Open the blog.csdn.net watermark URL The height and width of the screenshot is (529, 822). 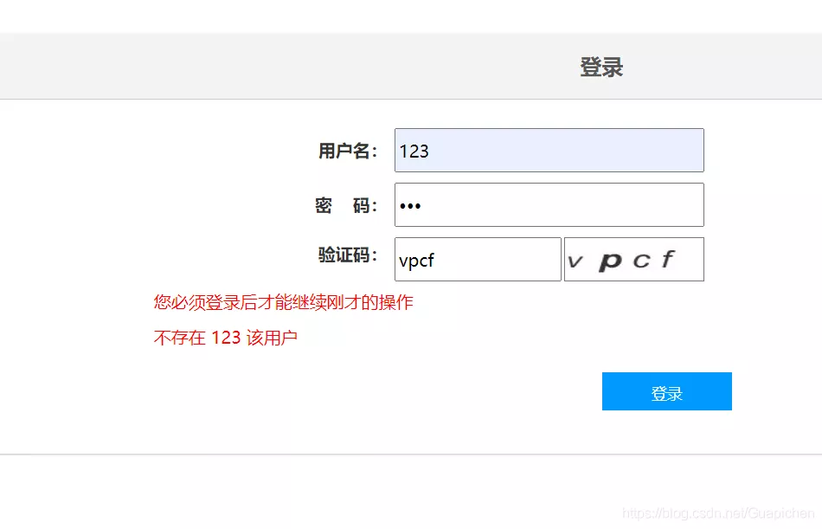[x=718, y=513]
